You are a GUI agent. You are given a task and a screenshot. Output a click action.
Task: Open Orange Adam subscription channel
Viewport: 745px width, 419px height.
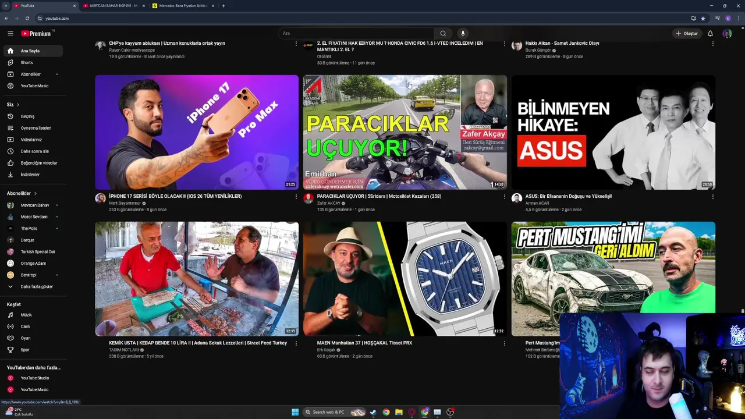34,263
